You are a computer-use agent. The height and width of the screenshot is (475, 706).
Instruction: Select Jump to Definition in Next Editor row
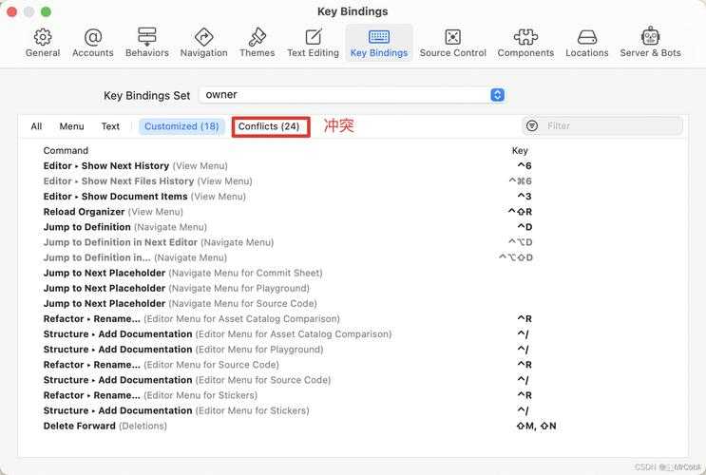[353, 242]
